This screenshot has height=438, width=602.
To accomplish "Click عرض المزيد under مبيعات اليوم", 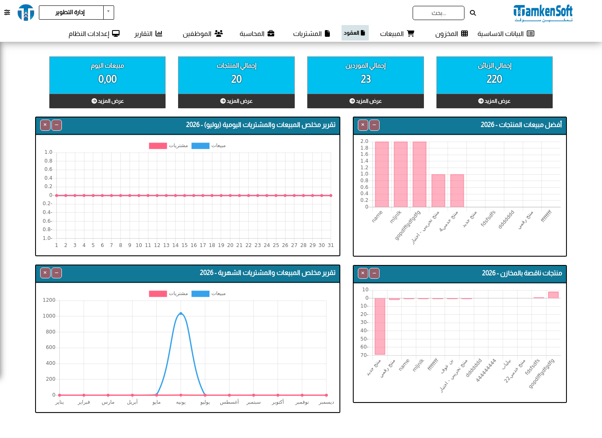I will coord(107,101).
